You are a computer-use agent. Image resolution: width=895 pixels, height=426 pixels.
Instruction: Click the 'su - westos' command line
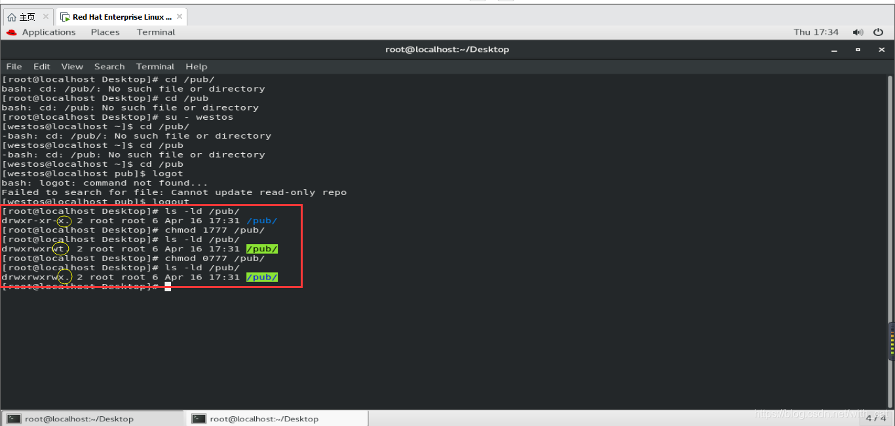[117, 117]
